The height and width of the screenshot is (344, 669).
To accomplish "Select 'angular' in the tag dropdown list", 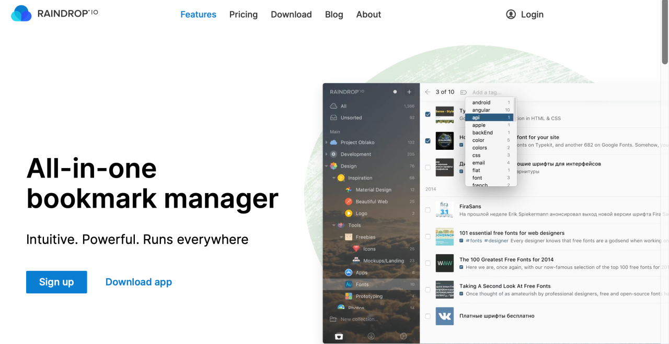I will coord(489,110).
